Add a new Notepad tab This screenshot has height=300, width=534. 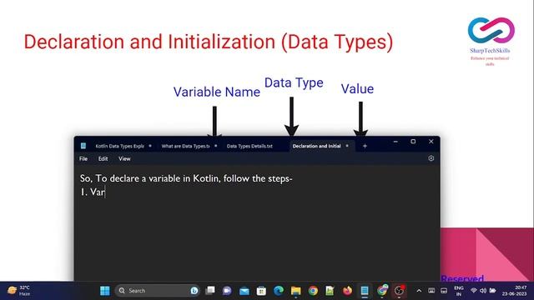pyautogui.click(x=365, y=146)
